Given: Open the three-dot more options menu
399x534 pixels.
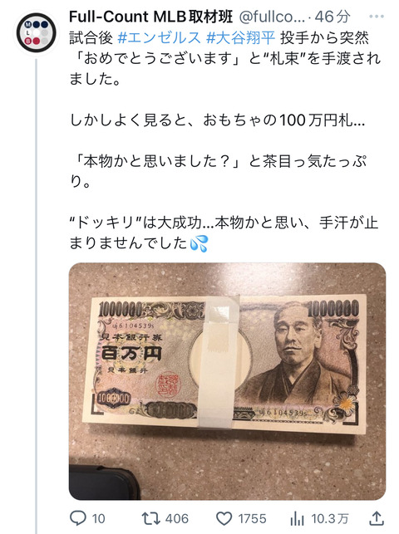Looking at the screenshot, I should coord(377,17).
